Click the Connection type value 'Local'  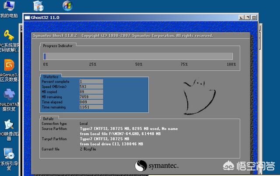click(84, 124)
